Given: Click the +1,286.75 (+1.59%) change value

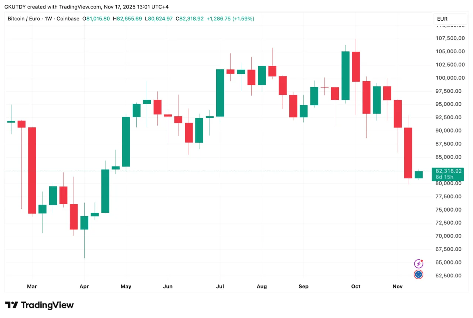Looking at the screenshot, I should coord(230,18).
